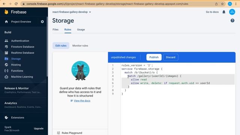Screen dimensions: 240x135
Task: Click the Build section heading
Action: (x=7, y=32)
